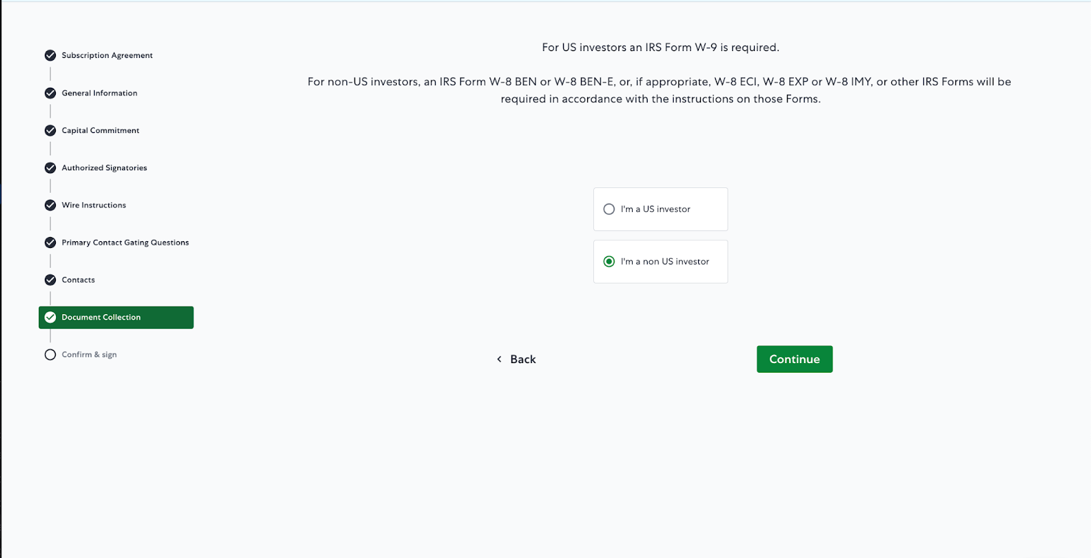This screenshot has height=558, width=1091.
Task: Select the "I'm a US investor" radio button
Action: coord(609,209)
